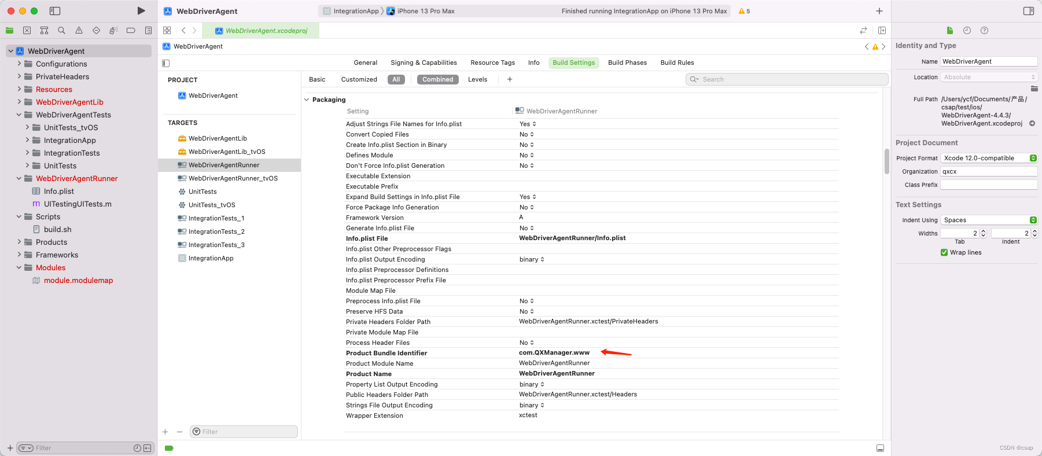Collapse the Packaging section

pos(307,100)
